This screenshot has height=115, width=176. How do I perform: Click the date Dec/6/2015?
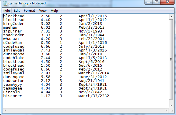pyautogui.click(x=90, y=66)
